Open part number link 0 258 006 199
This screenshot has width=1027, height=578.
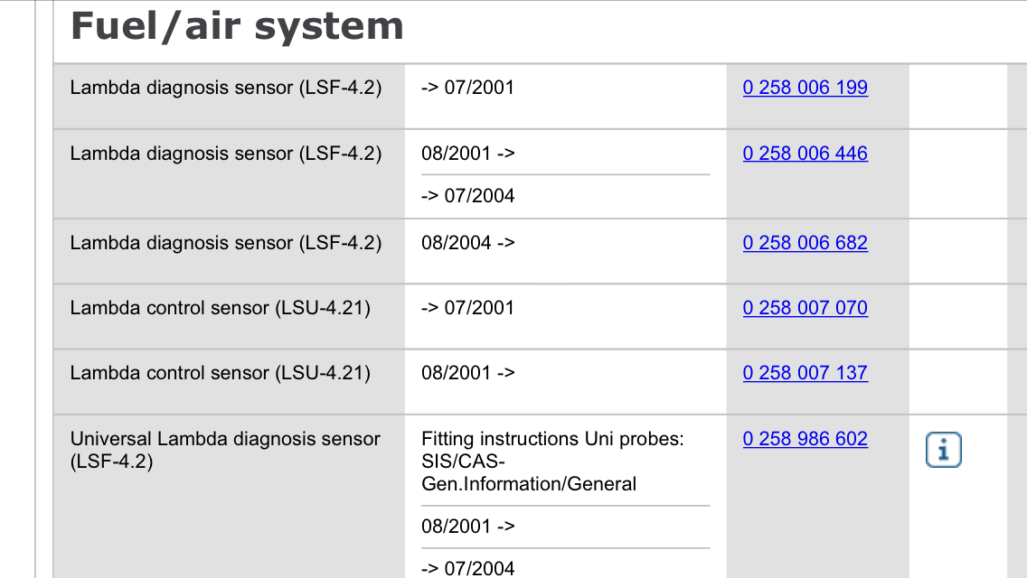tap(805, 88)
